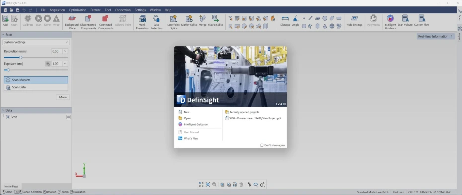The height and width of the screenshot is (195, 462).
Task: Open the Custom Flow tool
Action: point(422,21)
